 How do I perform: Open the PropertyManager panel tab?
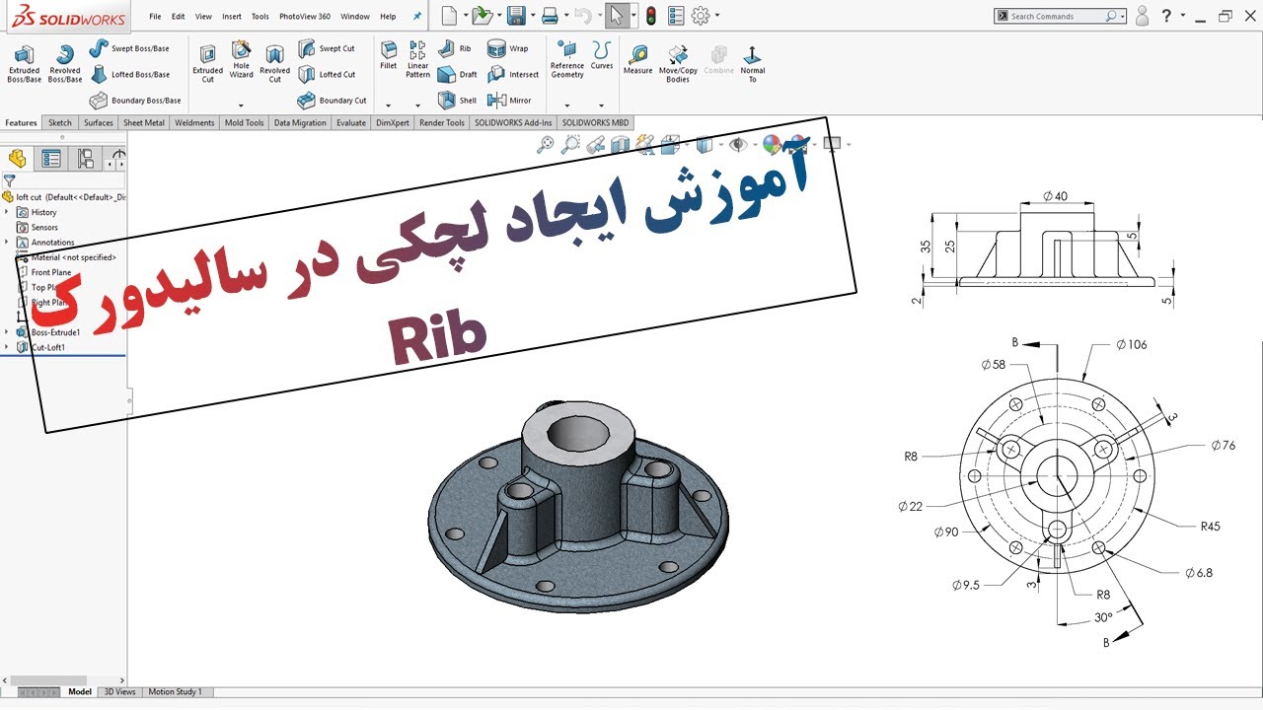click(x=51, y=159)
